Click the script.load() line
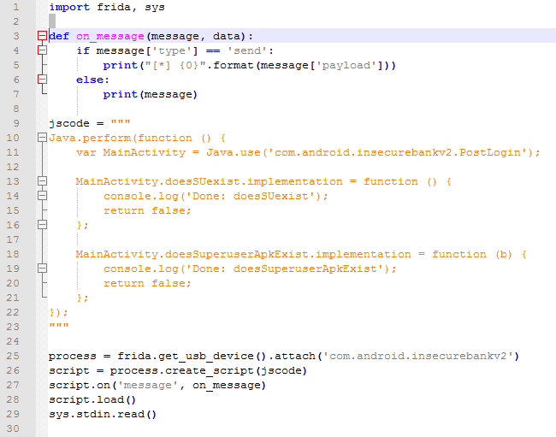 92,399
